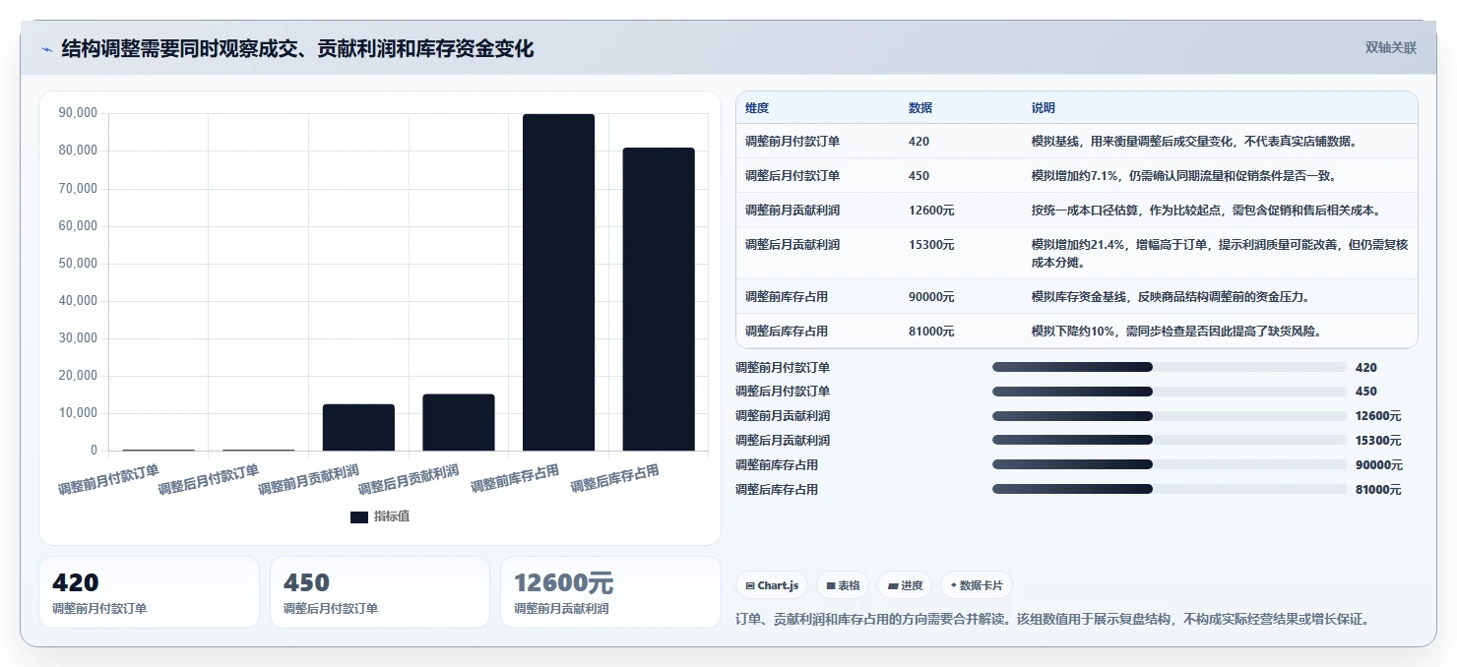Click the Chart.js tag chip
The image size is (1457, 667).
[771, 585]
